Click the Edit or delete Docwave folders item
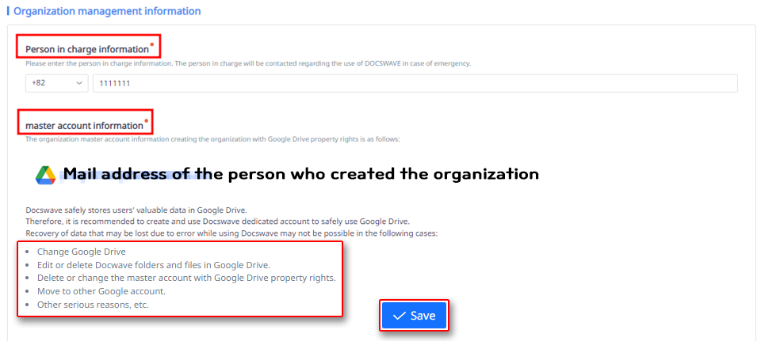Viewport: 761px width, 341px height. [153, 264]
